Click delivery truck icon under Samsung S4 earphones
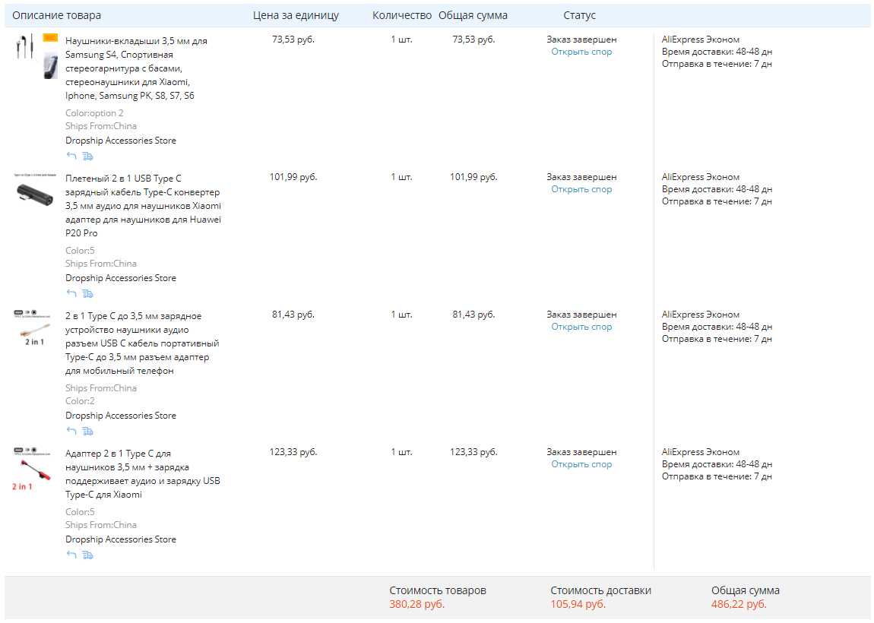This screenshot has width=874, height=623. coord(87,156)
